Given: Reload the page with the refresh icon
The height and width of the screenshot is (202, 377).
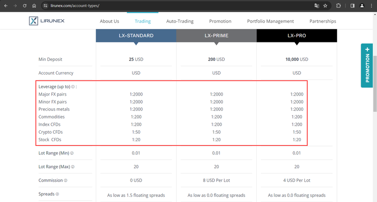Looking at the screenshot, I should click(25, 6).
